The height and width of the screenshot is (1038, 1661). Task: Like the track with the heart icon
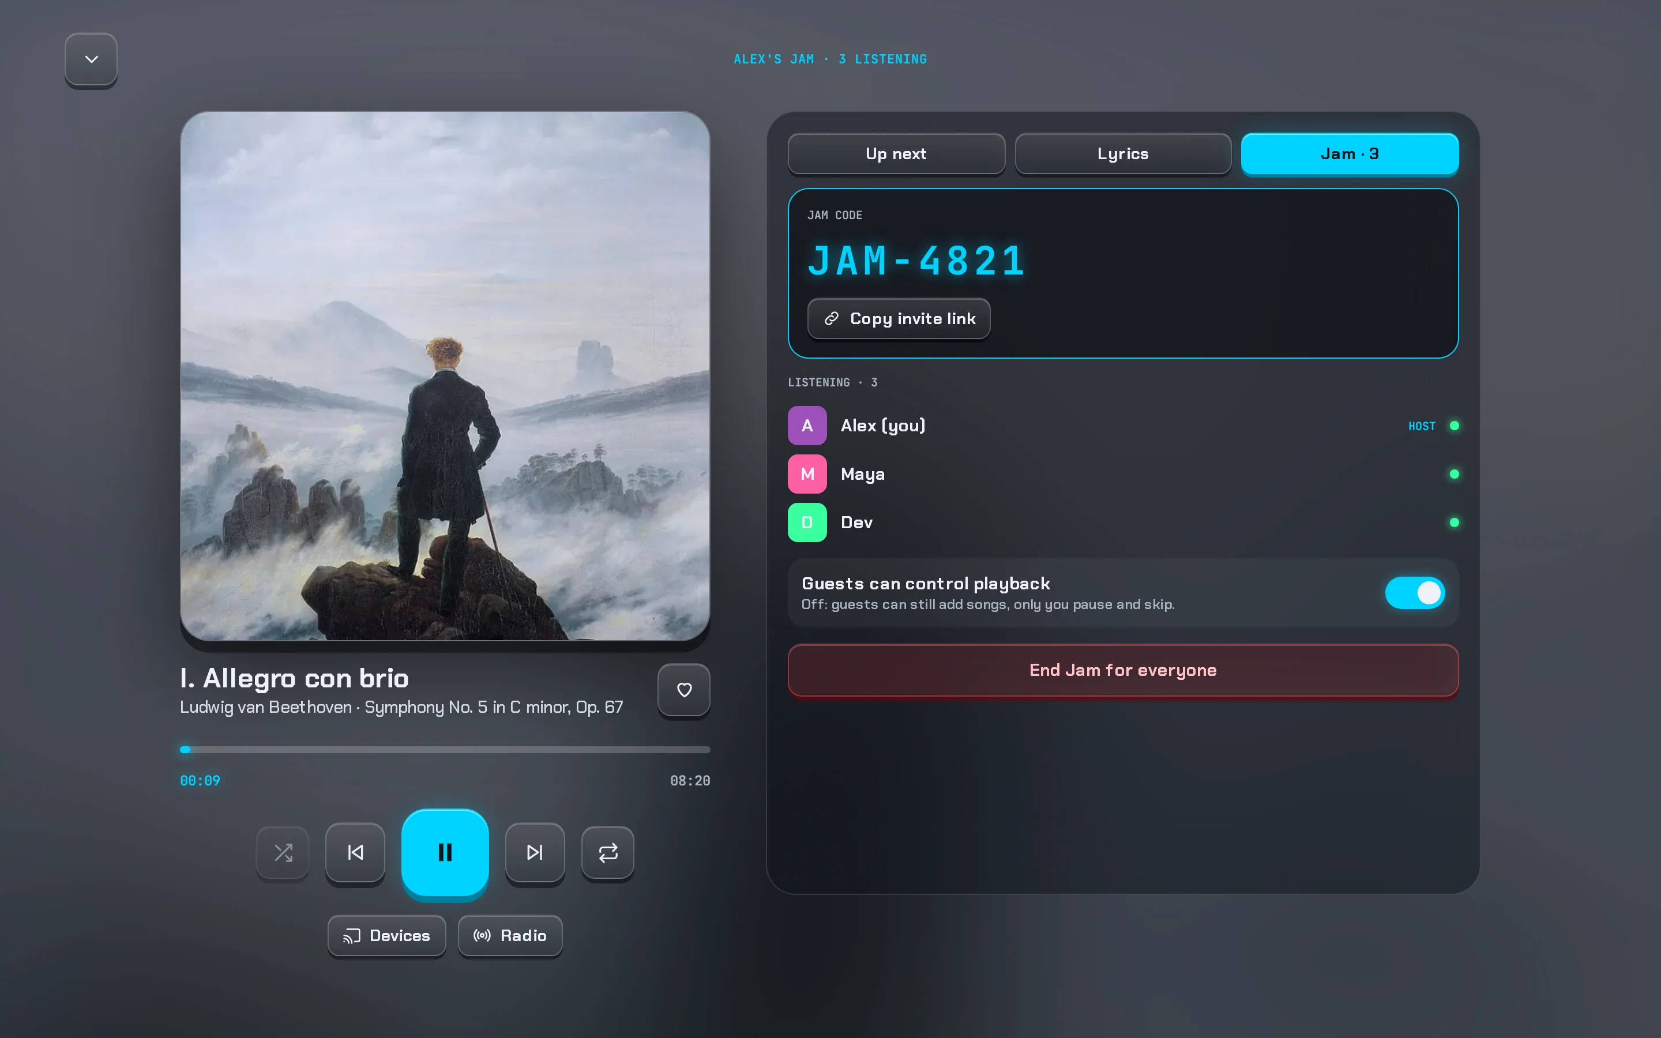click(683, 690)
